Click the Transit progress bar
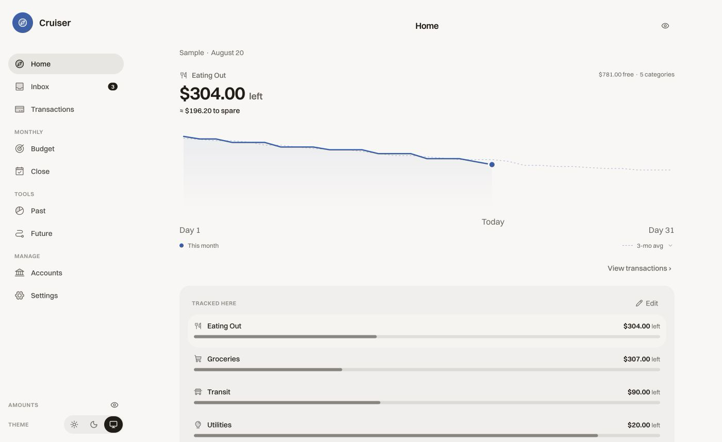 pyautogui.click(x=427, y=402)
